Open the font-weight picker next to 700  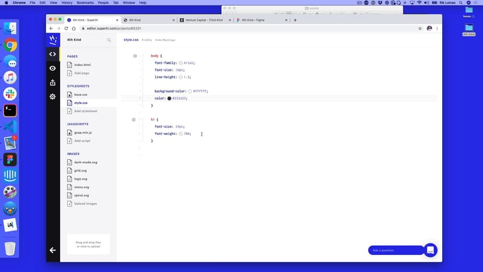click(x=181, y=134)
